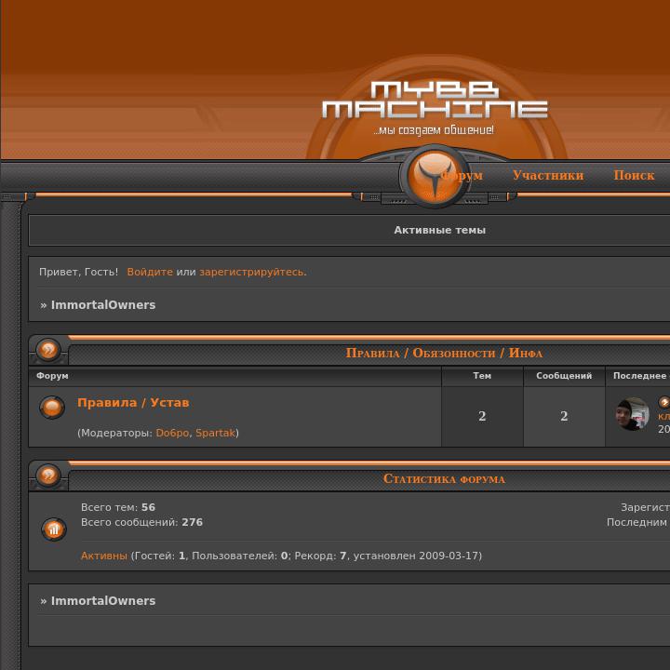Open the Поиск menu item
Screen dimensions: 670x670
tap(634, 175)
